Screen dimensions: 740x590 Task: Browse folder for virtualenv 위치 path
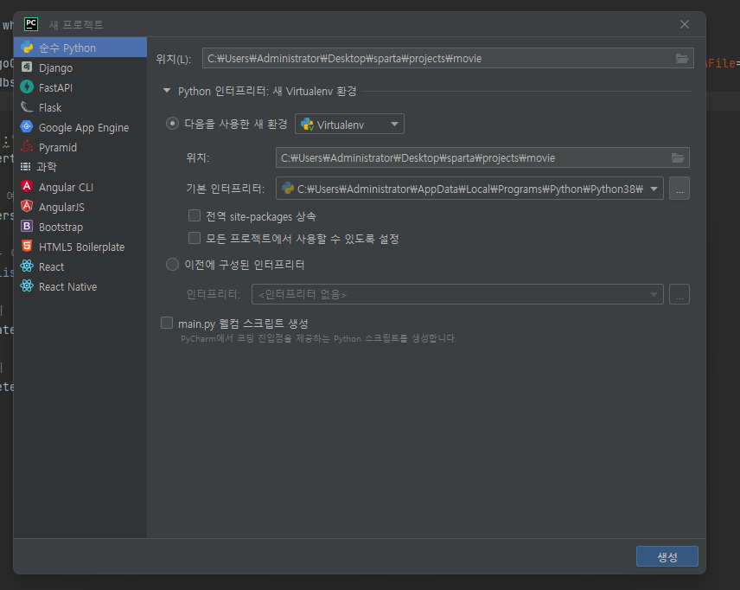pos(678,157)
